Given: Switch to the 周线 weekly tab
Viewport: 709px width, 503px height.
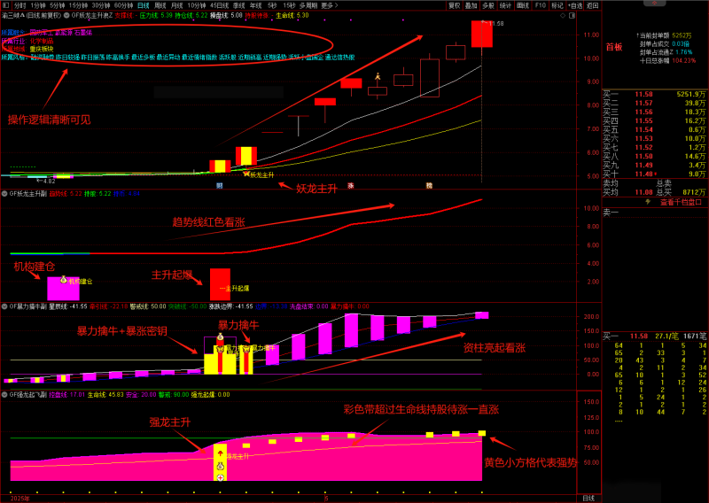Looking at the screenshot, I should [161, 4].
